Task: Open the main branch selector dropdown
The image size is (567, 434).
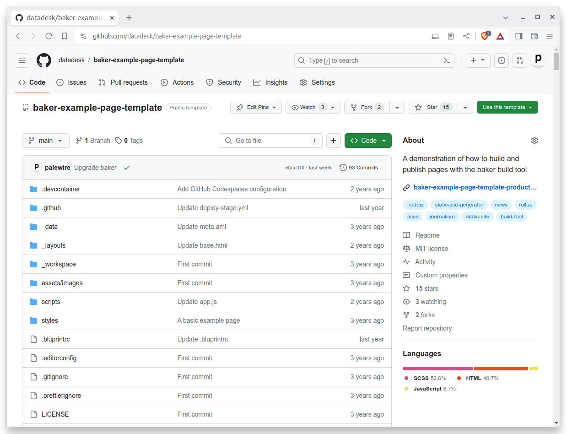Action: click(46, 141)
